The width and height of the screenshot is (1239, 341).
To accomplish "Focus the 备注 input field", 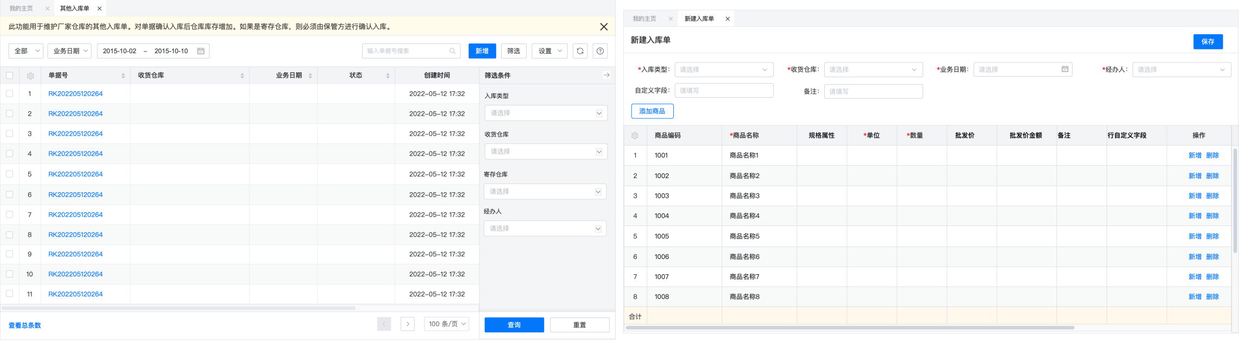I will click(873, 91).
